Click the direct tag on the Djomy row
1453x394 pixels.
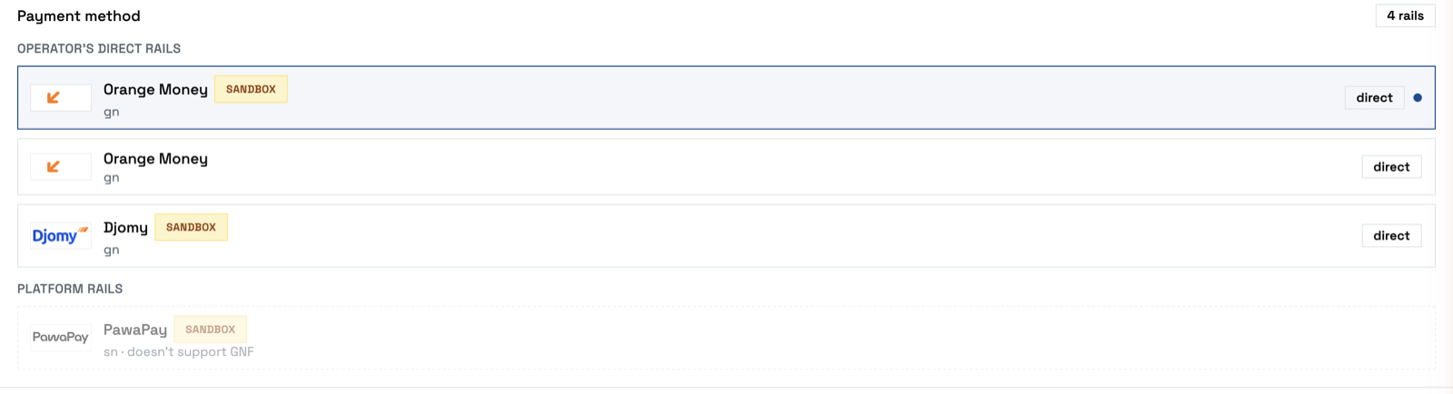1391,235
